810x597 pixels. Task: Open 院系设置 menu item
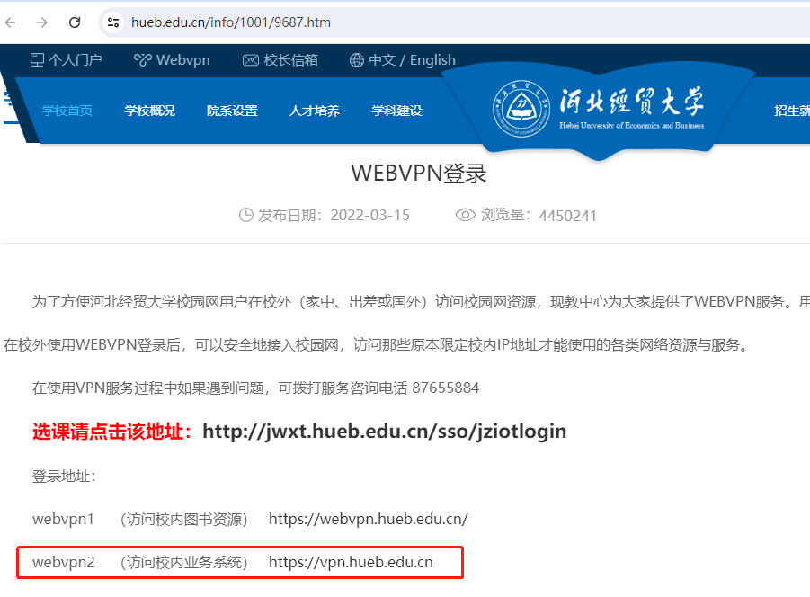[x=232, y=111]
